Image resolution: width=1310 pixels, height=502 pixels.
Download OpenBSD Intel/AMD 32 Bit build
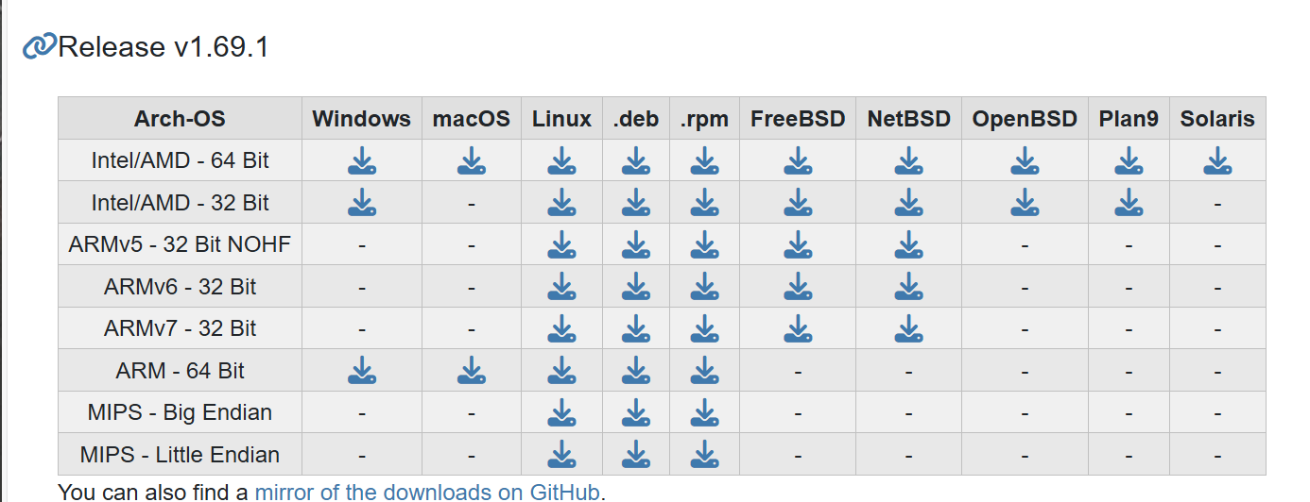[1025, 203]
